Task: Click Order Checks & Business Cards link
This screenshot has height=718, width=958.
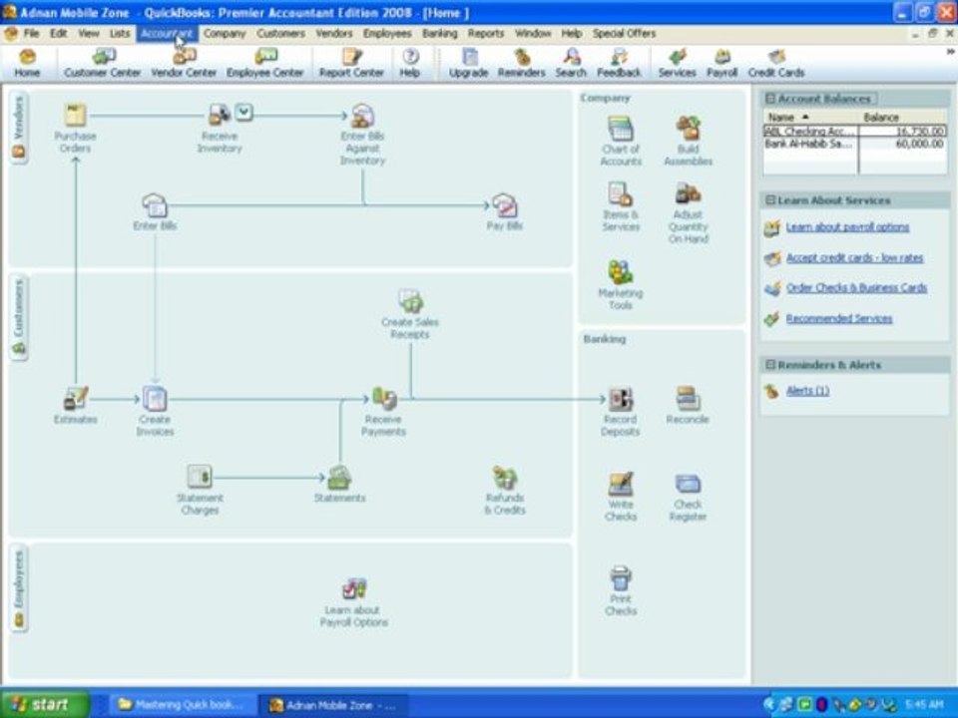Action: 856,287
